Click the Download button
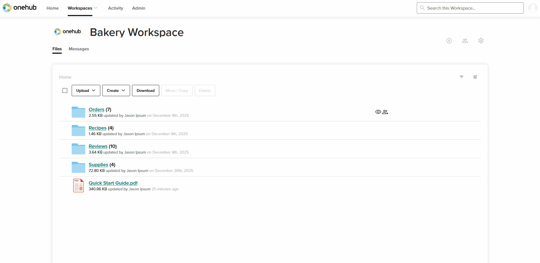Image resolution: width=540 pixels, height=263 pixels. coord(146,90)
